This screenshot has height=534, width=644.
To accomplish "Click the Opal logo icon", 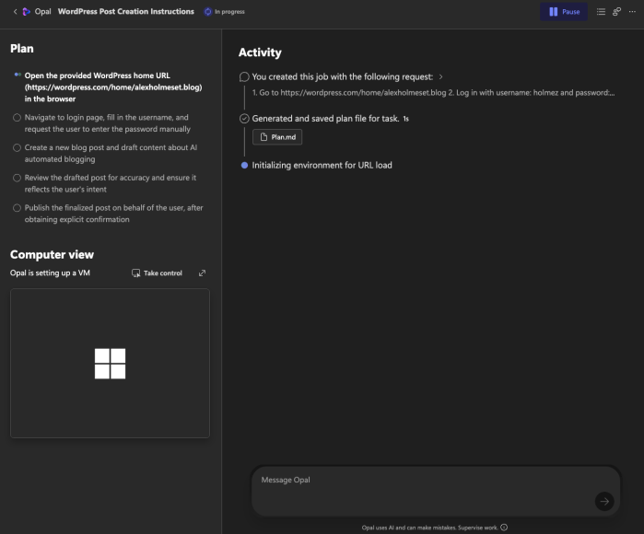I will (27, 12).
